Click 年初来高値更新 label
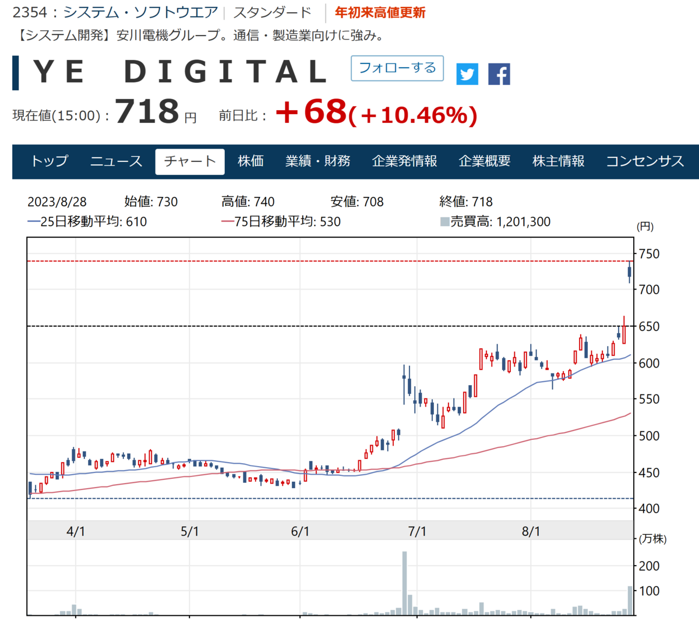This screenshot has width=699, height=628. point(380,12)
